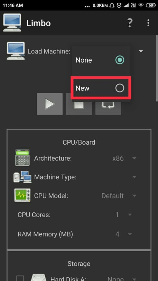Tap the Load Machine computer icon
This screenshot has width=158, height=281.
16,51
